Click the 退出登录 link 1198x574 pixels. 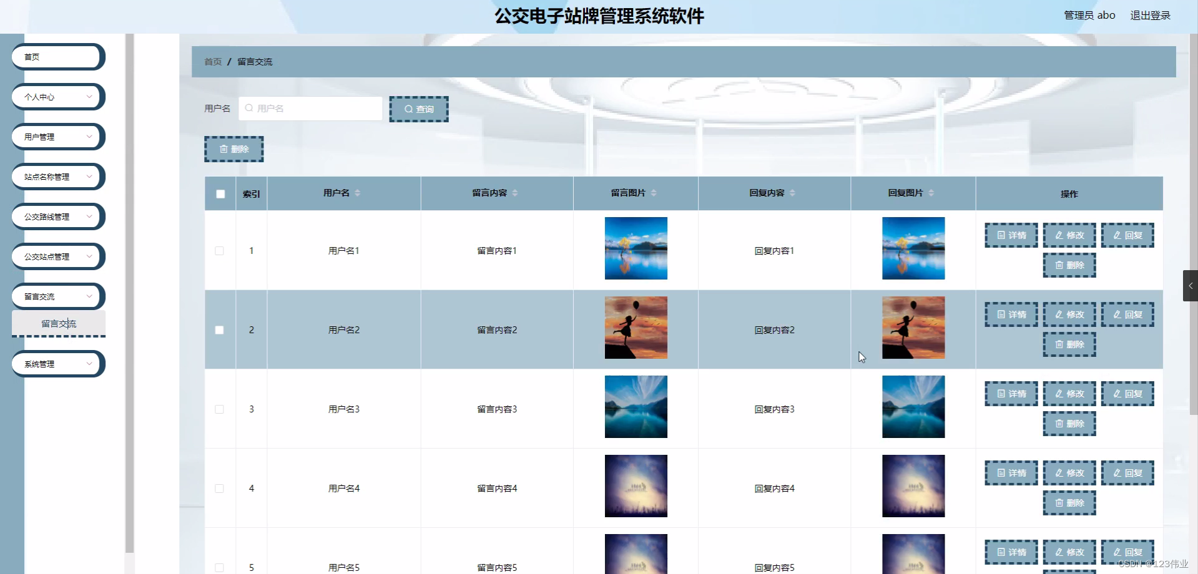1150,15
